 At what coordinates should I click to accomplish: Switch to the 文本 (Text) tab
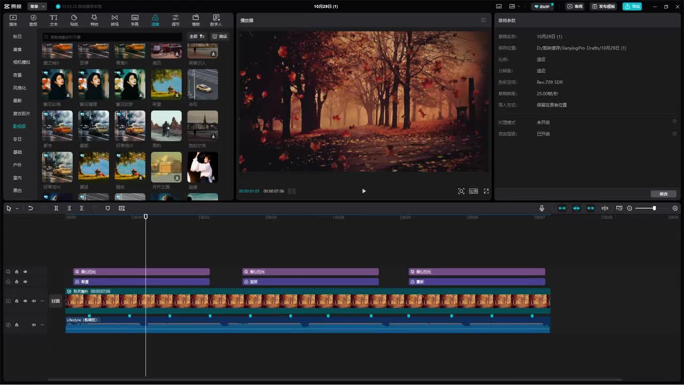point(53,20)
